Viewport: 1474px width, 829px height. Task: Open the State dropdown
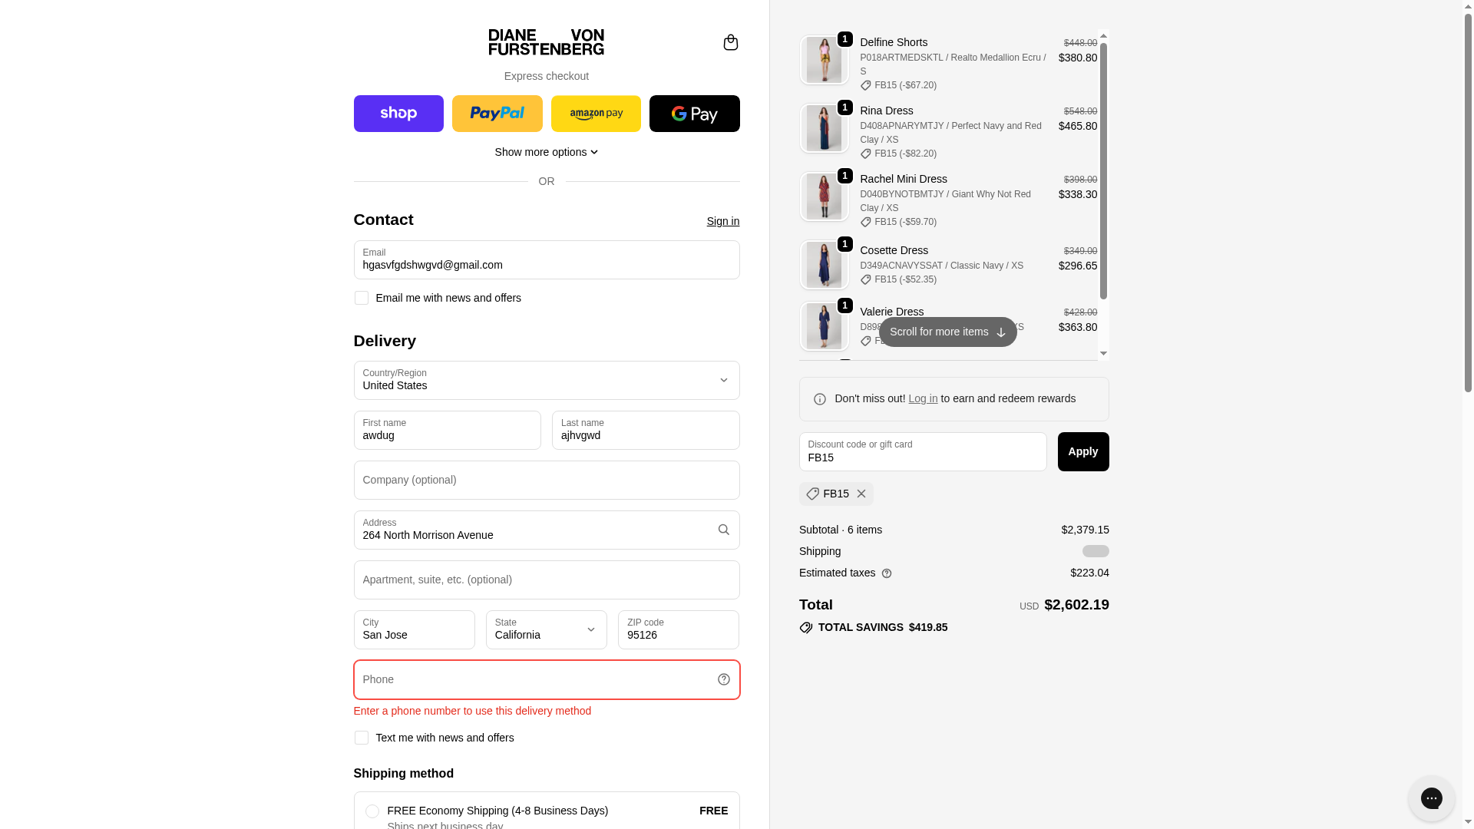(546, 629)
